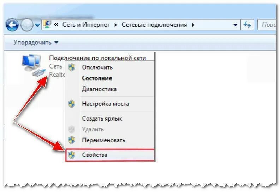This screenshot has height=193, width=280.
Task: Click Подключение по локальной сети name
Action: (97, 58)
